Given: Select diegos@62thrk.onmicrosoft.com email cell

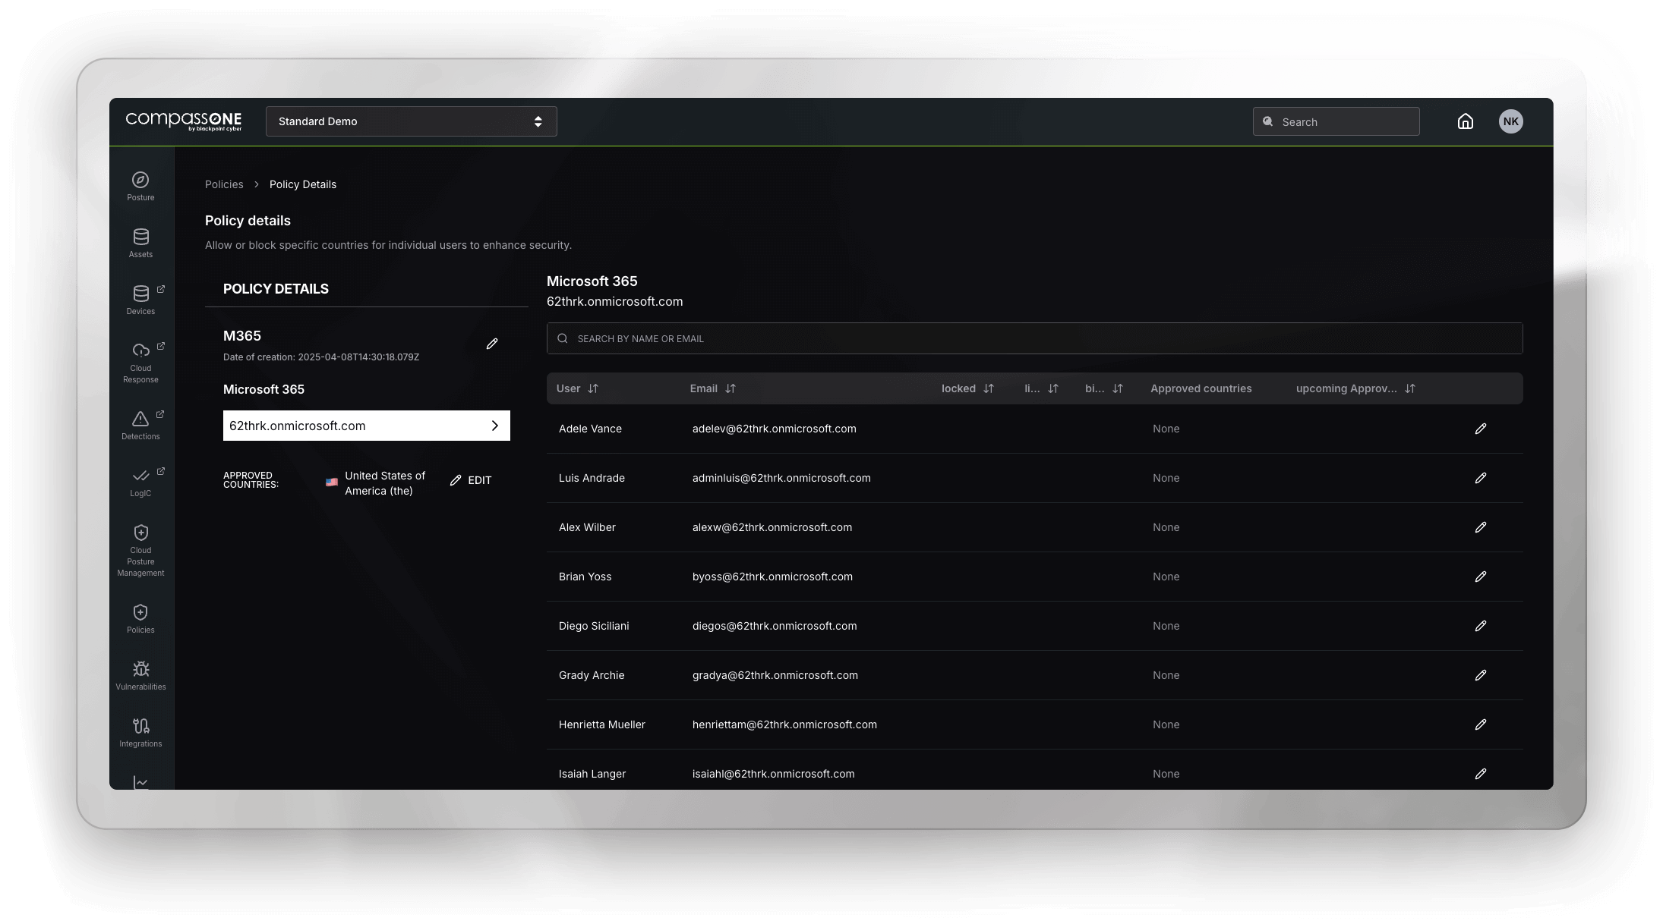Looking at the screenshot, I should point(775,626).
